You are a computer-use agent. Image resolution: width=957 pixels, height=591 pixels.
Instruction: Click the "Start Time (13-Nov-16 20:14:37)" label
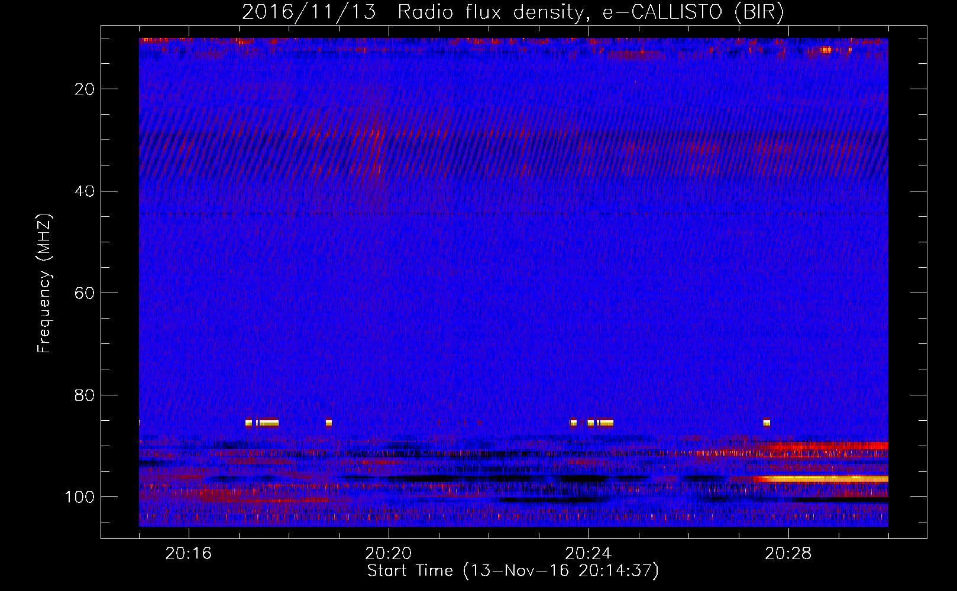point(513,571)
